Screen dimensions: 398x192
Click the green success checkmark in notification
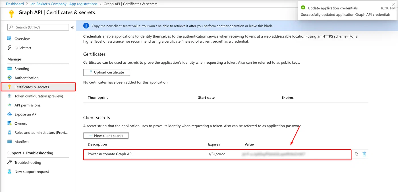(x=303, y=8)
